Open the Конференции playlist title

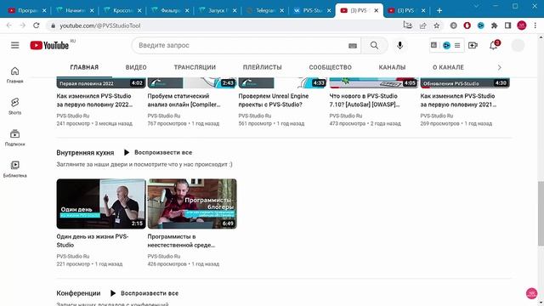coord(78,293)
